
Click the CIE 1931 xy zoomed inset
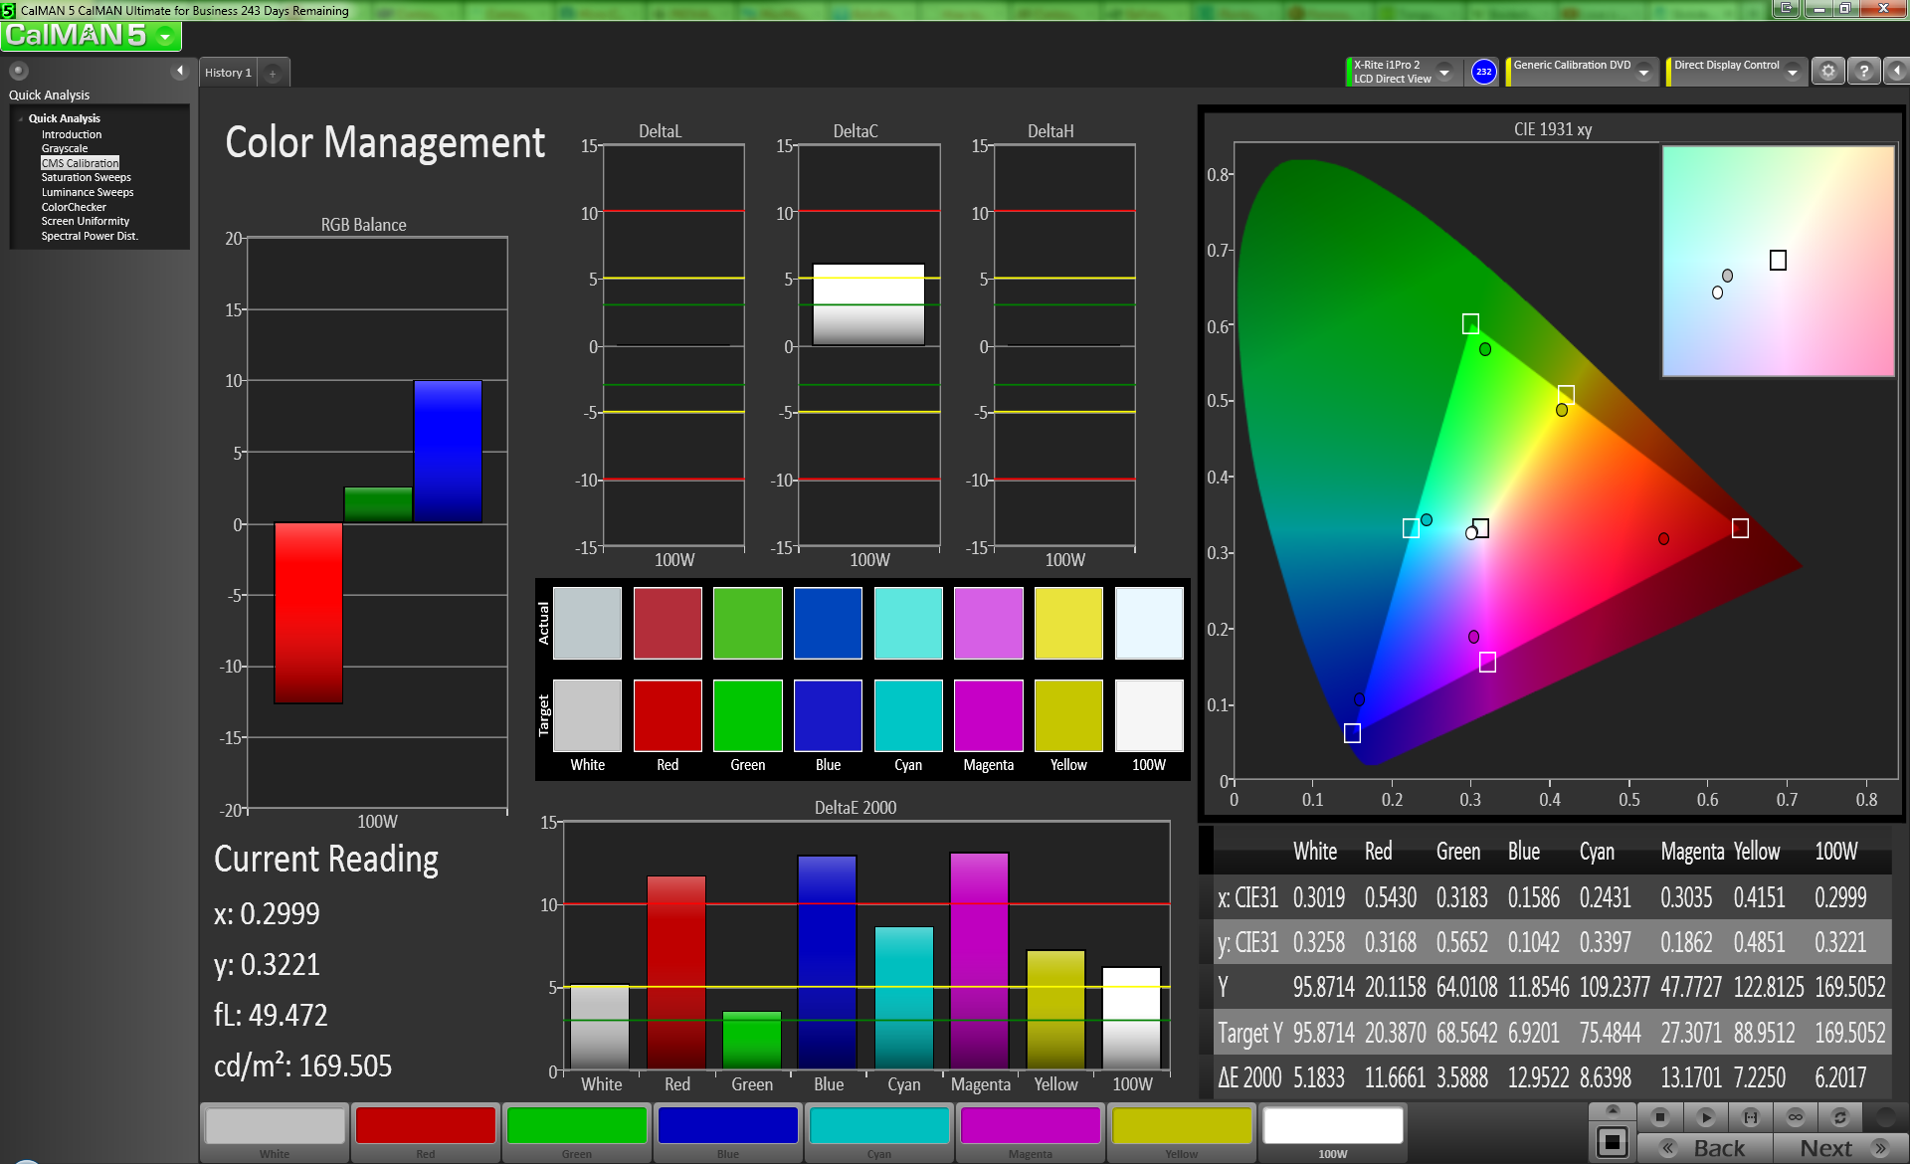click(1778, 262)
